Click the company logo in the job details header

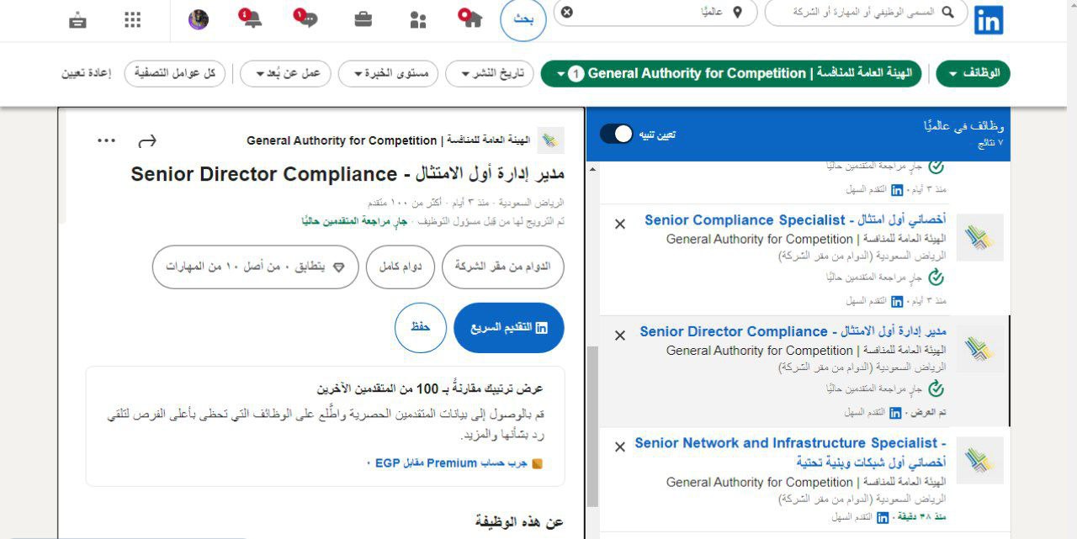[x=551, y=140]
